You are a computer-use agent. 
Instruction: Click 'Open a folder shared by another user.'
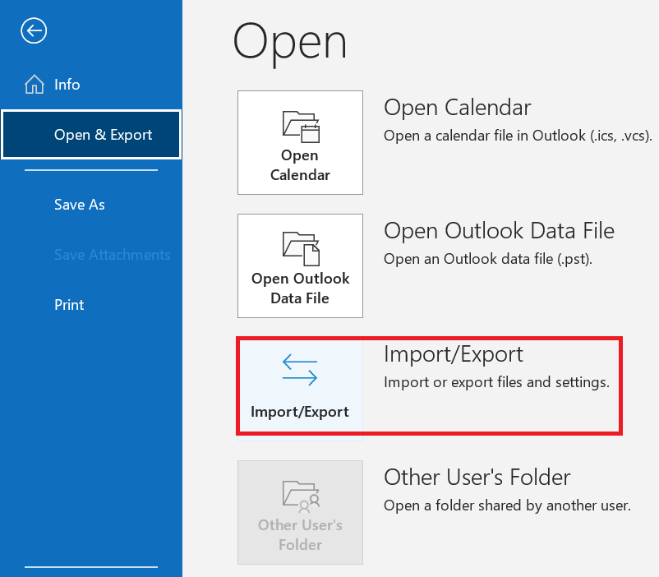tap(507, 505)
